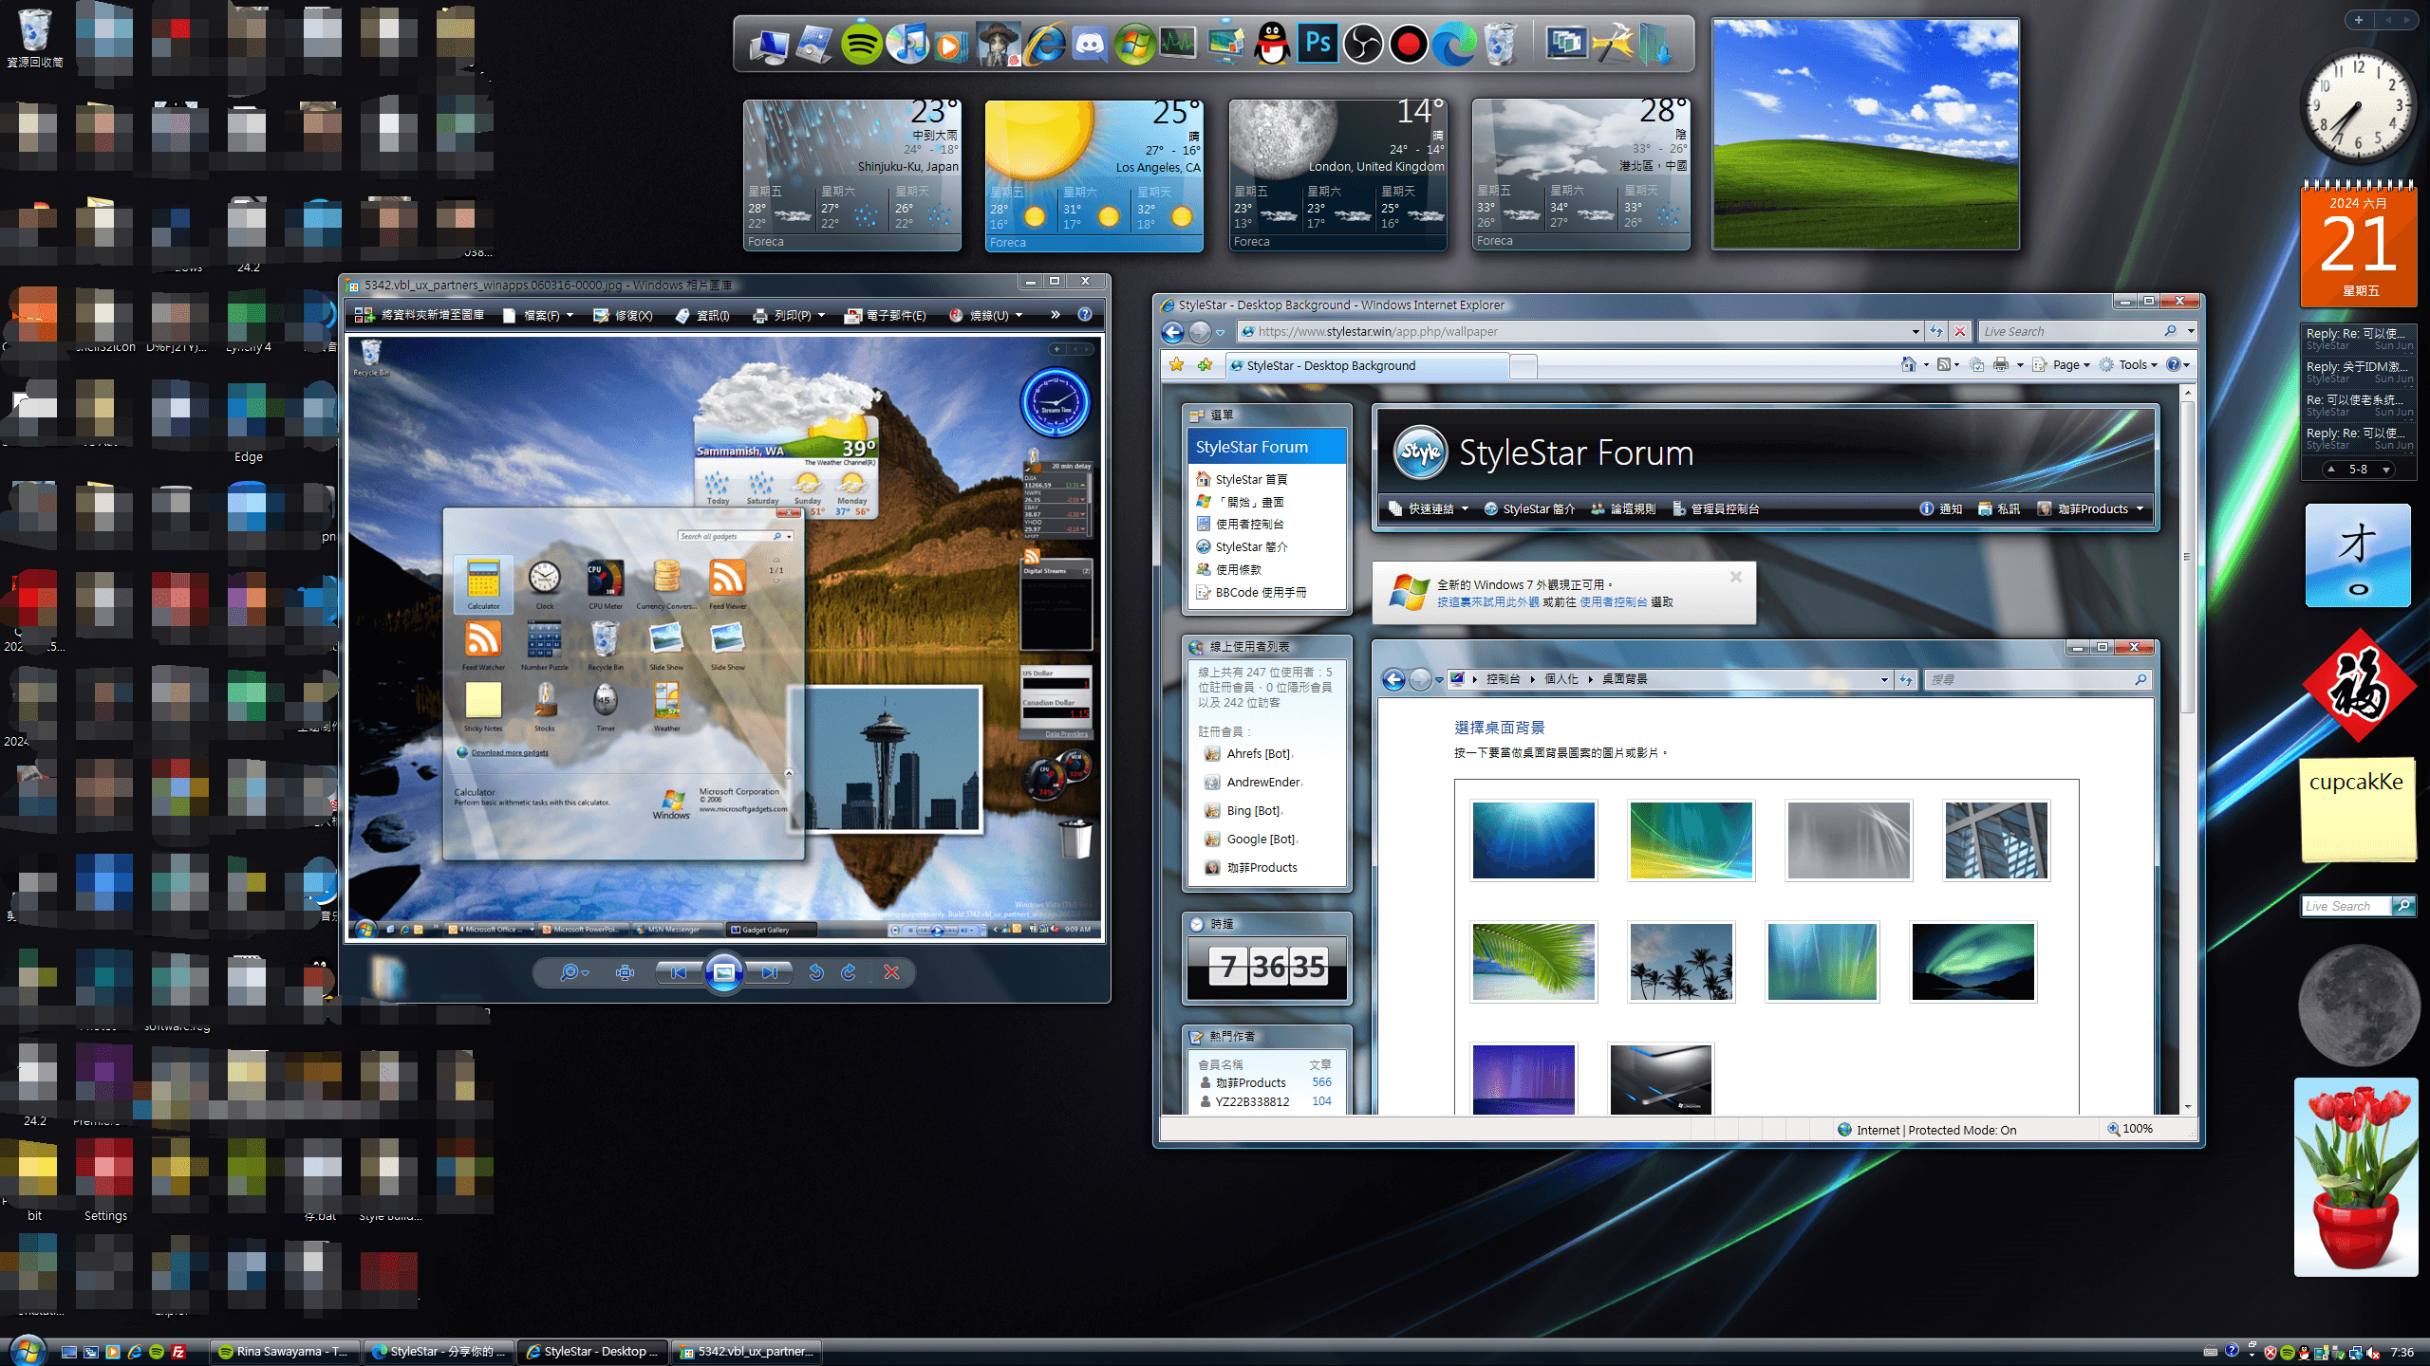Click BBCode 使用手冊 link in sidebar

click(1261, 592)
